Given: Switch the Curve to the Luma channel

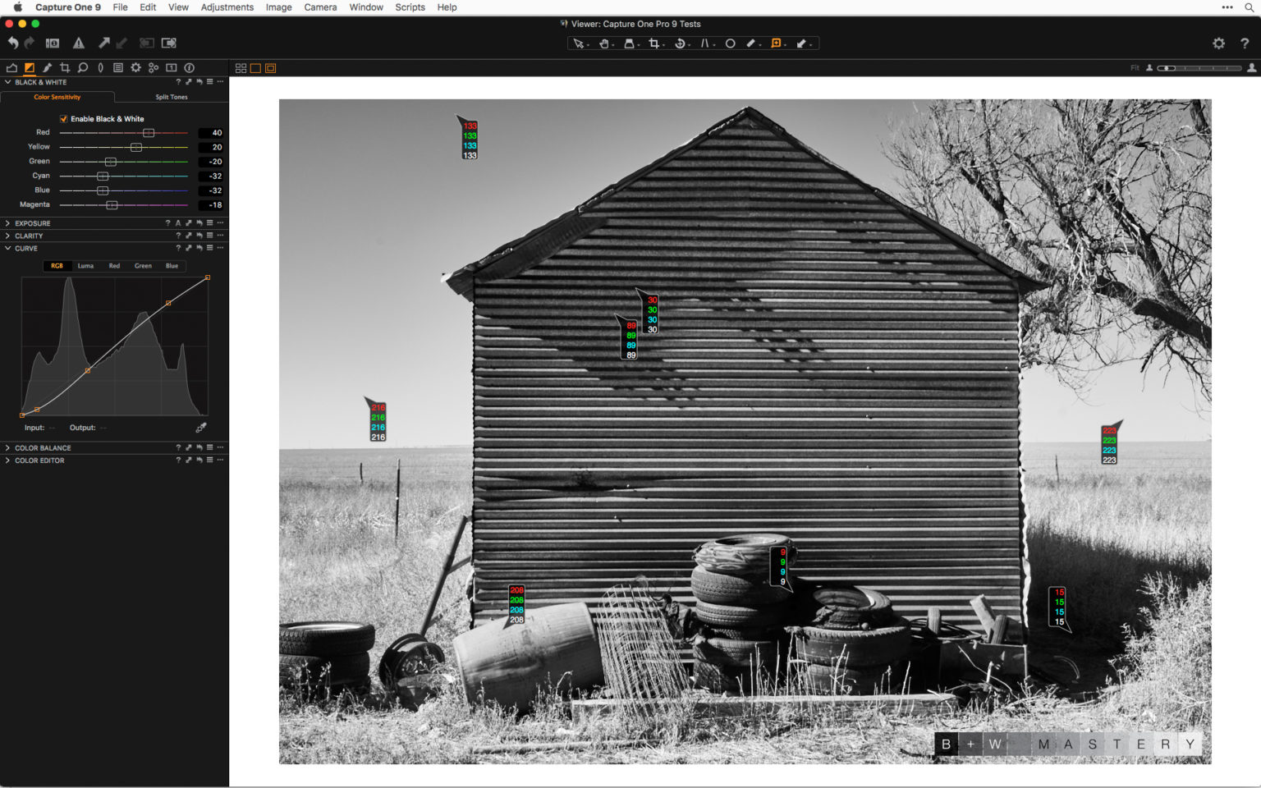Looking at the screenshot, I should pyautogui.click(x=85, y=265).
